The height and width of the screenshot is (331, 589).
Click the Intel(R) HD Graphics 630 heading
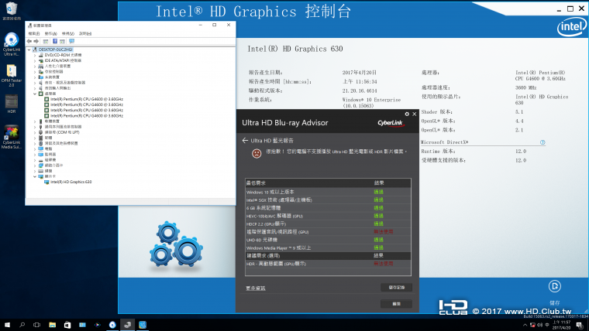click(x=294, y=49)
